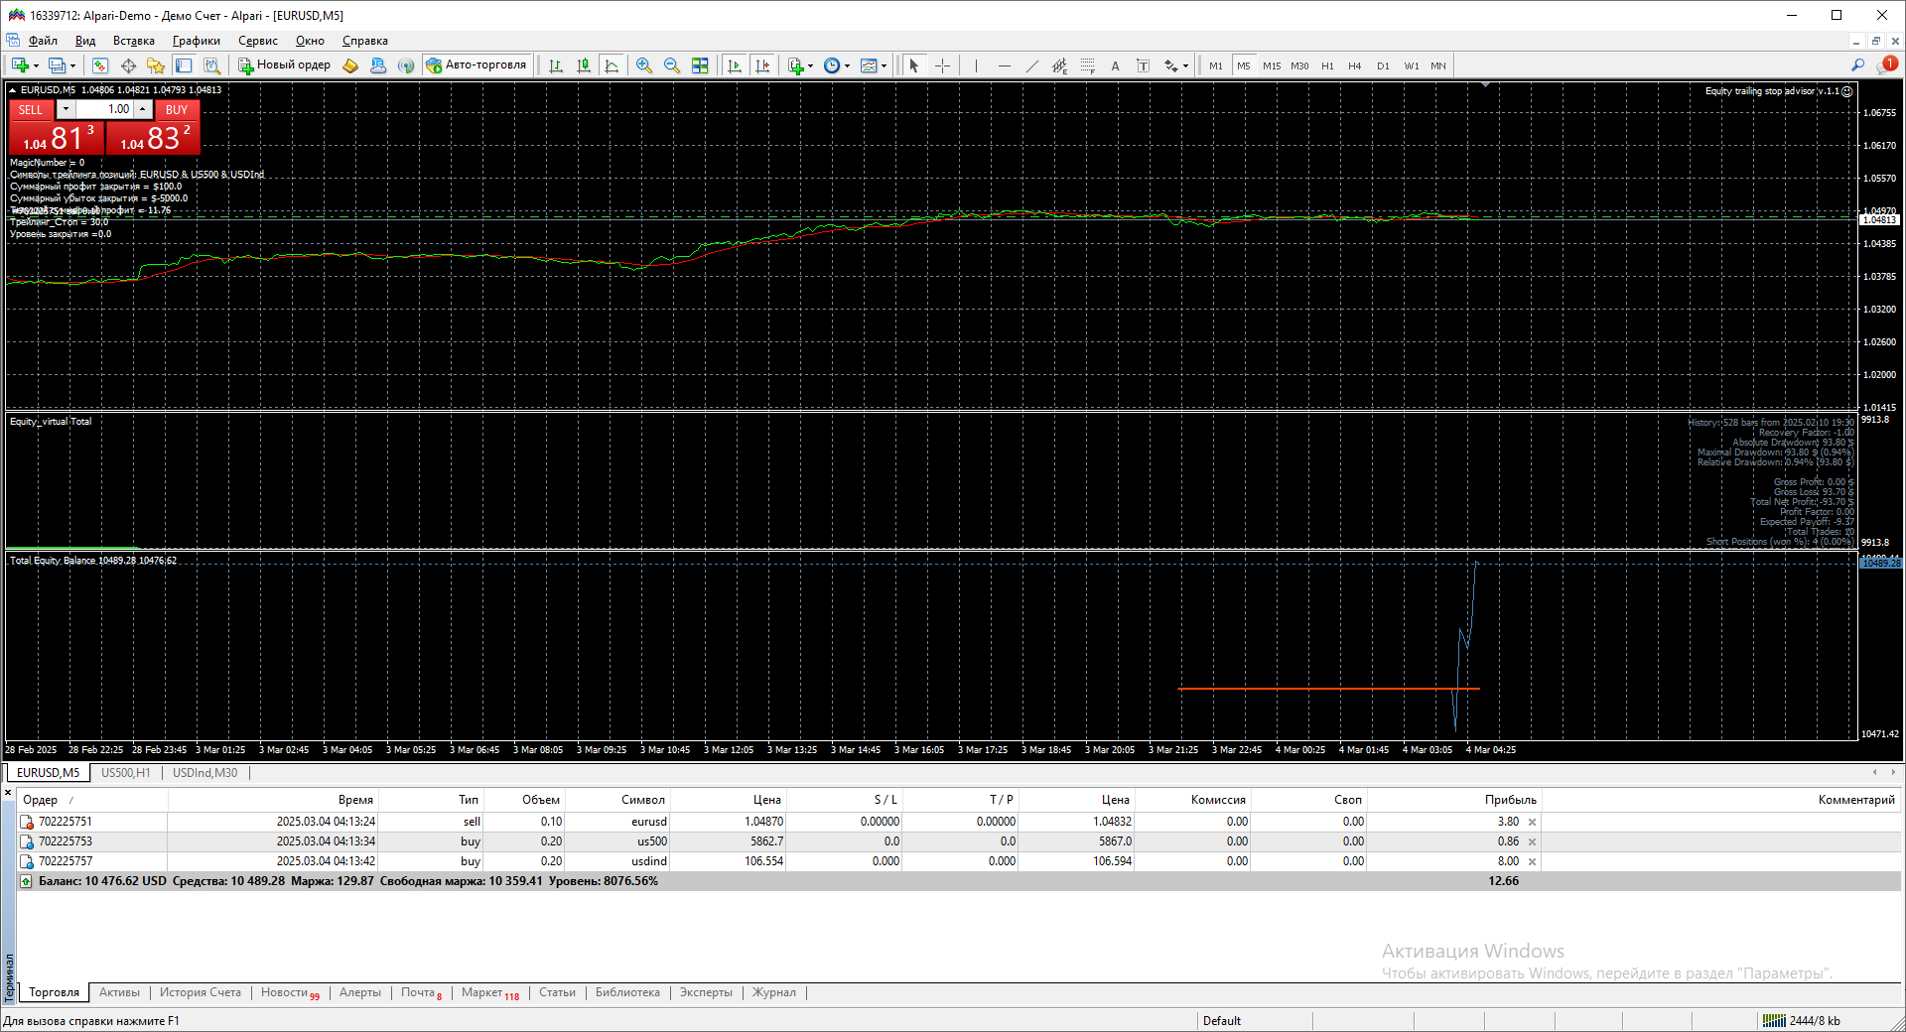Open the Сервис menu

click(x=257, y=41)
